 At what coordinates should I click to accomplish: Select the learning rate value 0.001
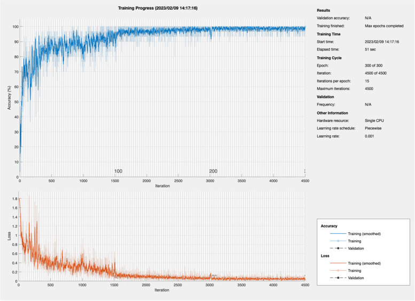[370, 137]
